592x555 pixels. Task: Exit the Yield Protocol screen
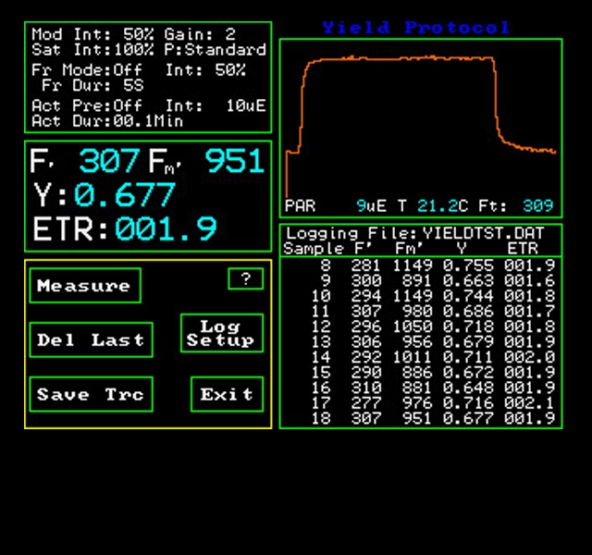(227, 395)
